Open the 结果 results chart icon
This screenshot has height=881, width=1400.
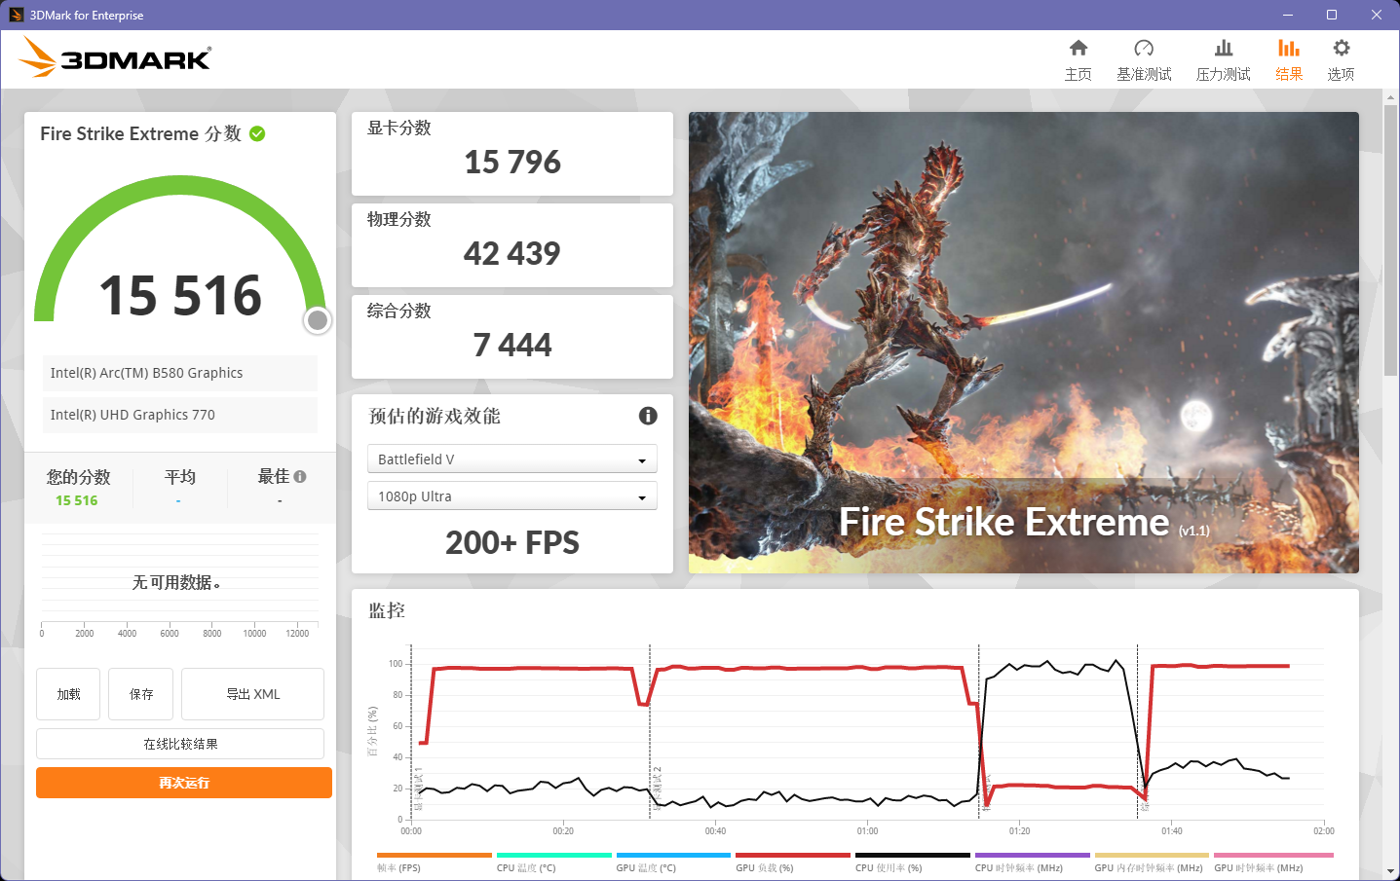click(1289, 48)
